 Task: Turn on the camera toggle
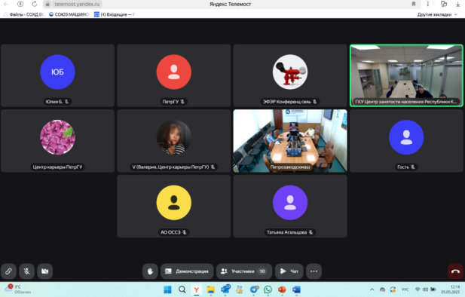tap(44, 271)
